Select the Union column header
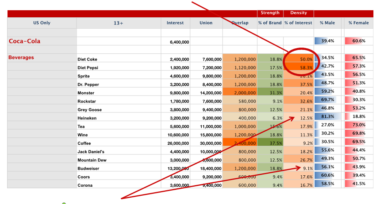This screenshot has width=375, height=204. 206,23
